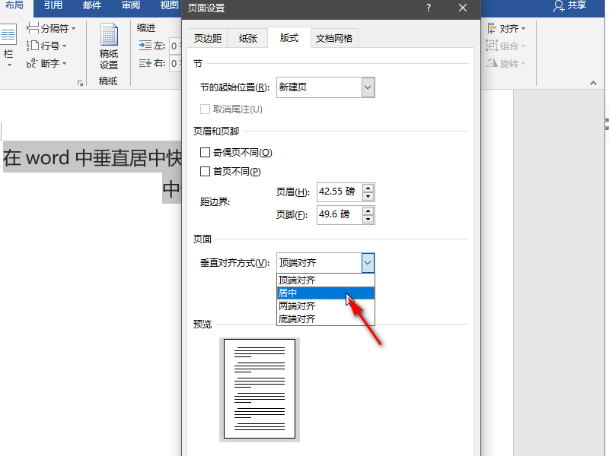Increase the 页眉 distance value
This screenshot has height=456, width=609.
(368, 188)
